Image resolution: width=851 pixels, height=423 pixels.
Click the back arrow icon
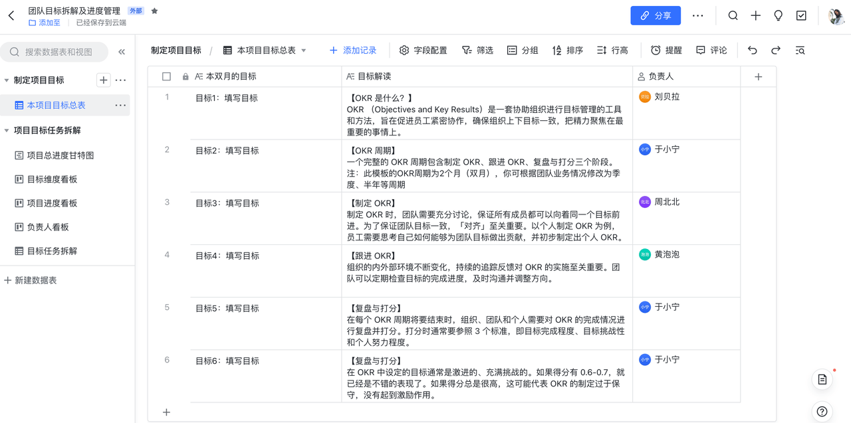[11, 16]
